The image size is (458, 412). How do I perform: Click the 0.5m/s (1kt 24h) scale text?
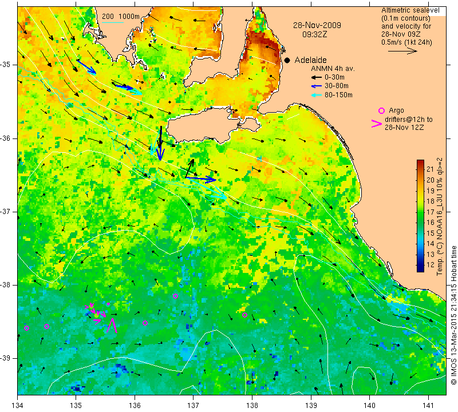(406, 42)
